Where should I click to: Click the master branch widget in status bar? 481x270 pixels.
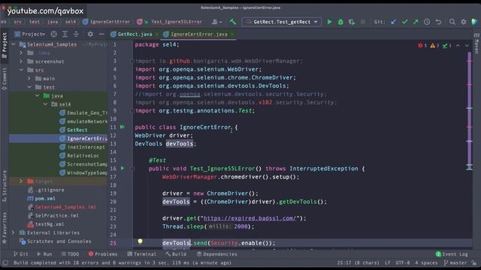(456, 262)
